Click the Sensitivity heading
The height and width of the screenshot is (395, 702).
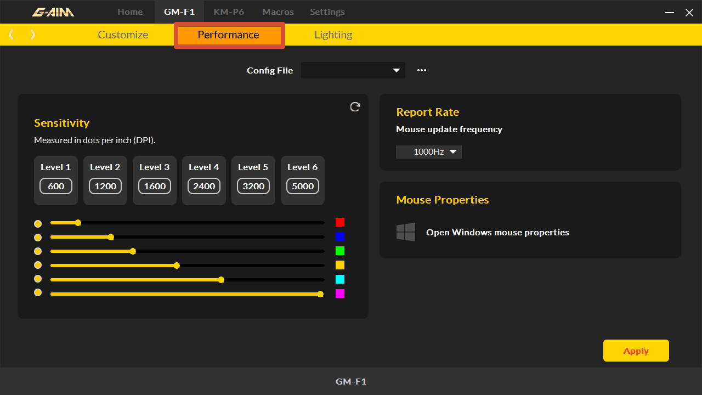61,123
